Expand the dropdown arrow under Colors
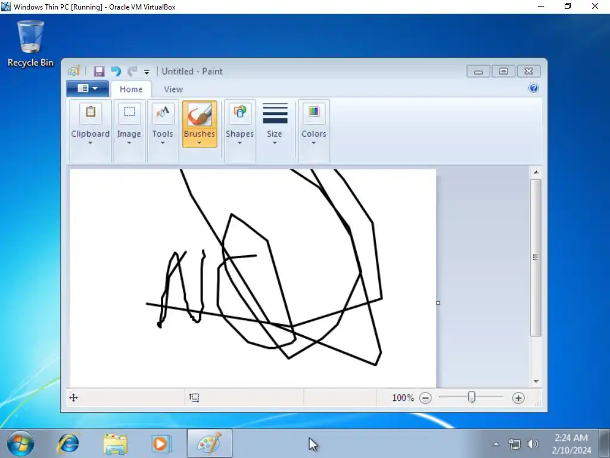610x458 pixels. pos(313,143)
